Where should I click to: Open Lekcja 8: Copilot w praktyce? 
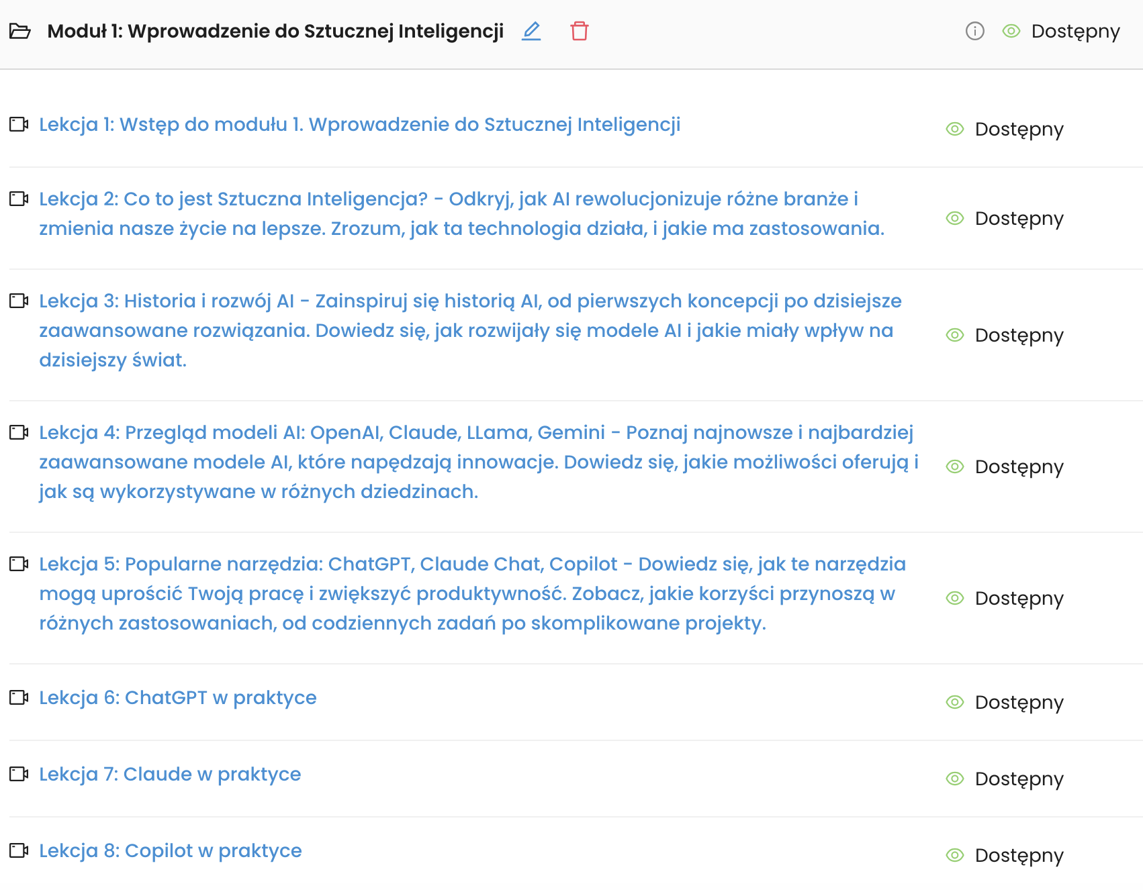tap(171, 851)
